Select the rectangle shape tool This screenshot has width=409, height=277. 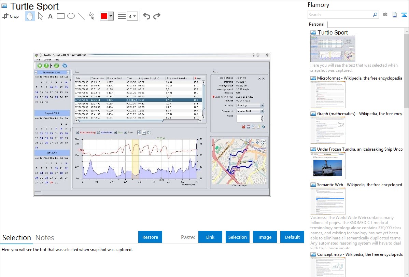[x=60, y=16]
